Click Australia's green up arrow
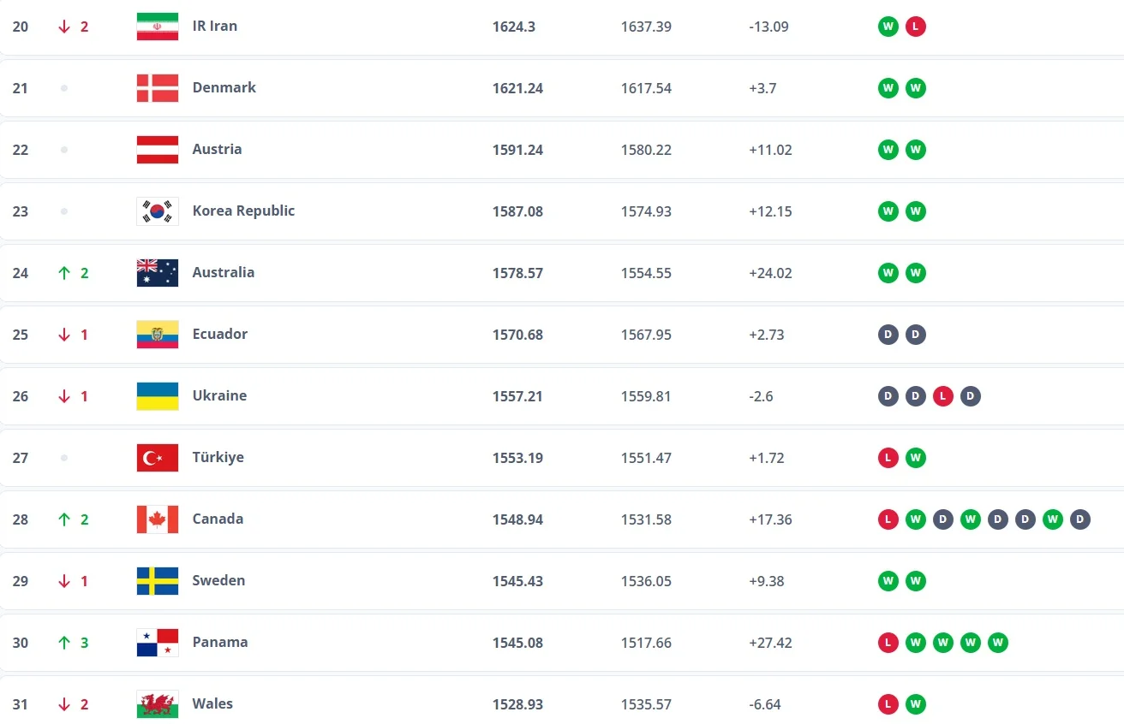This screenshot has width=1124, height=724. (x=64, y=273)
